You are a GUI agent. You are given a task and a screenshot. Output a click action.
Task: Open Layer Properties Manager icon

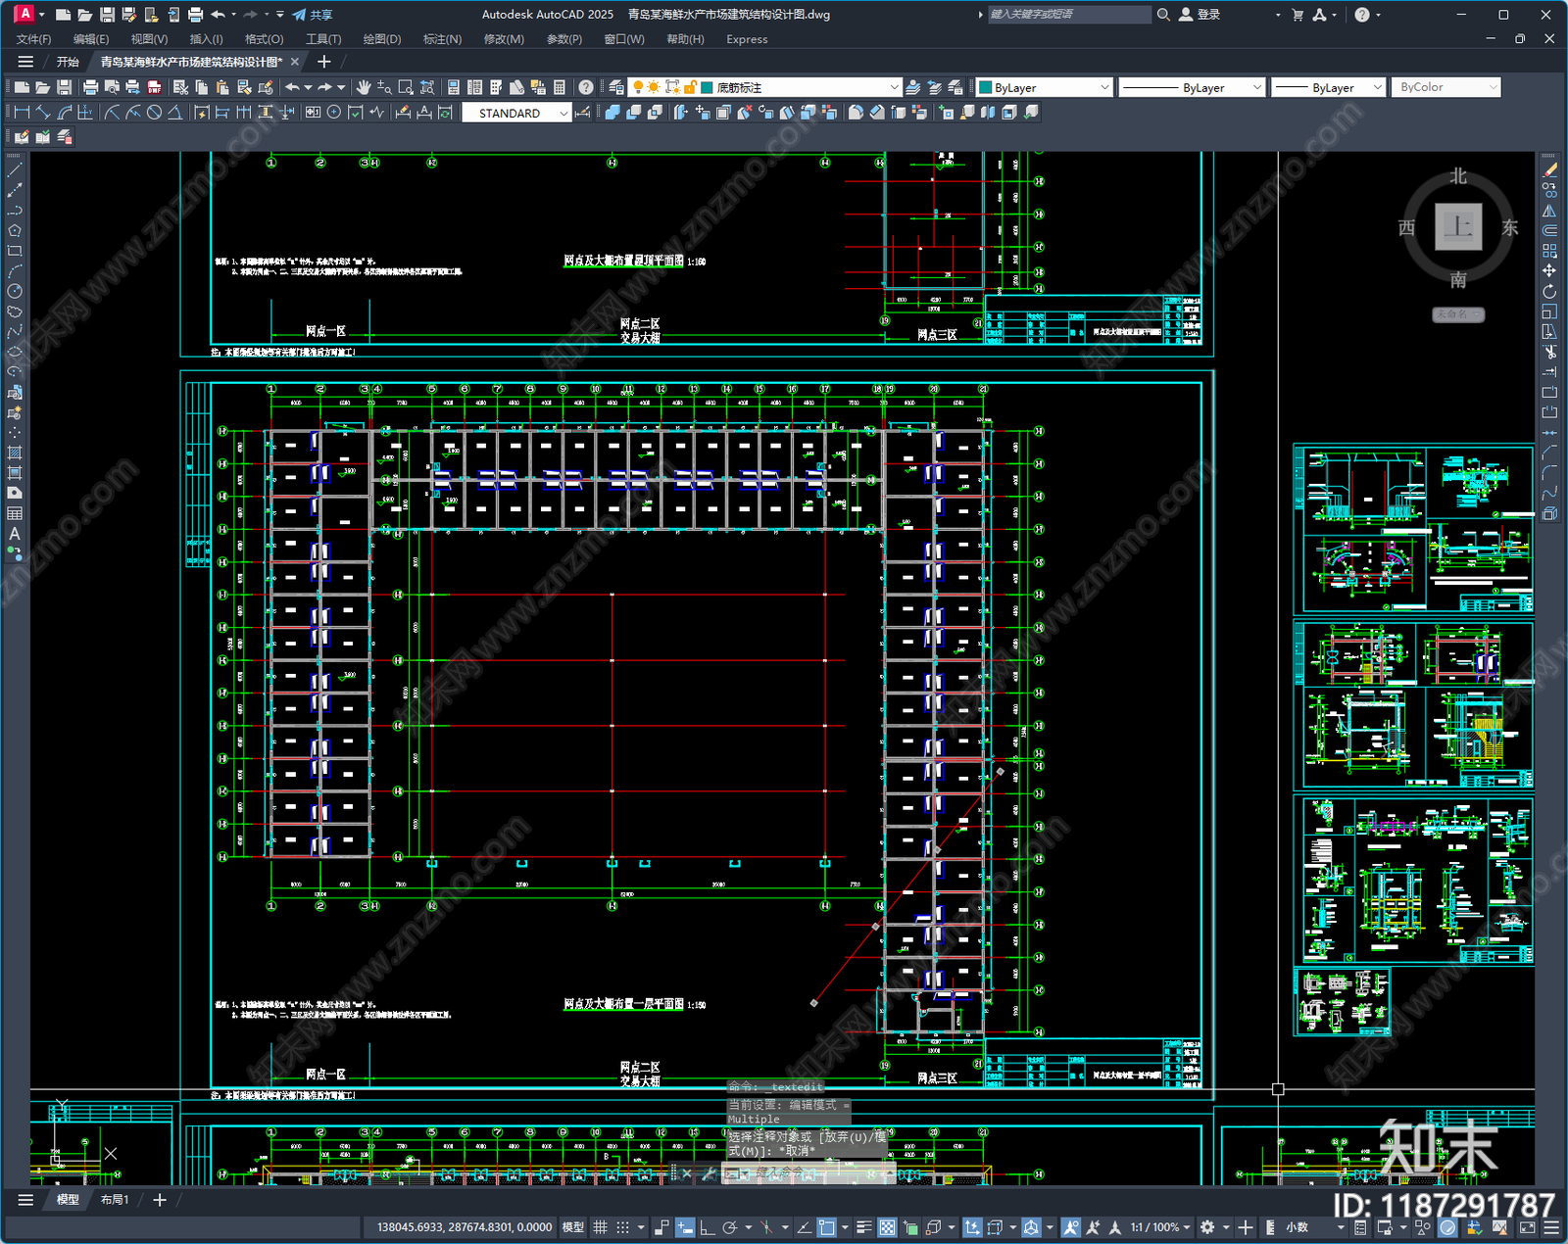coord(615,87)
